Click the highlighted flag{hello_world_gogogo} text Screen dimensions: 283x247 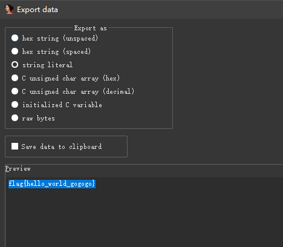click(x=52, y=184)
